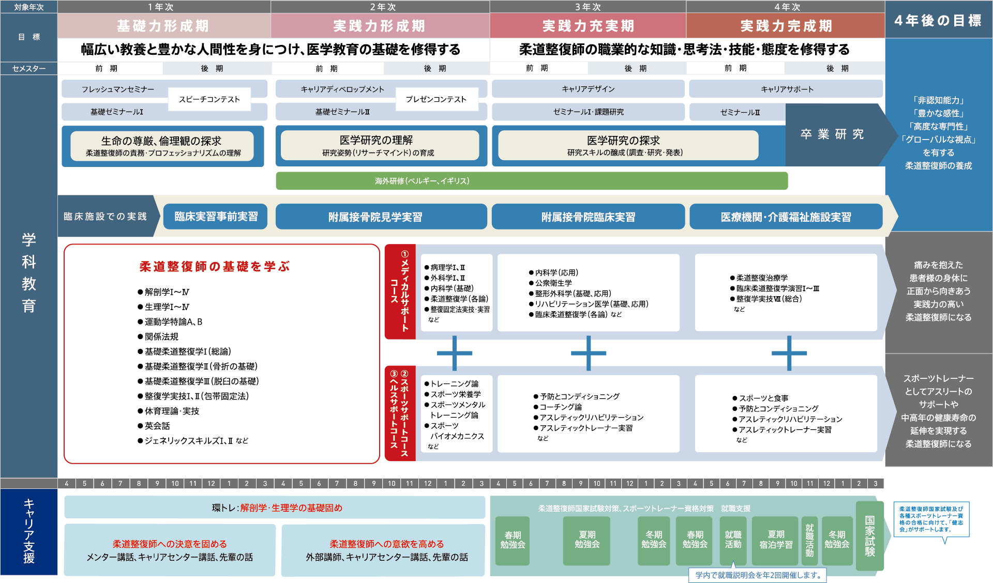The width and height of the screenshot is (993, 583).
Task: Click 関係法規 list item
Action: 158,337
